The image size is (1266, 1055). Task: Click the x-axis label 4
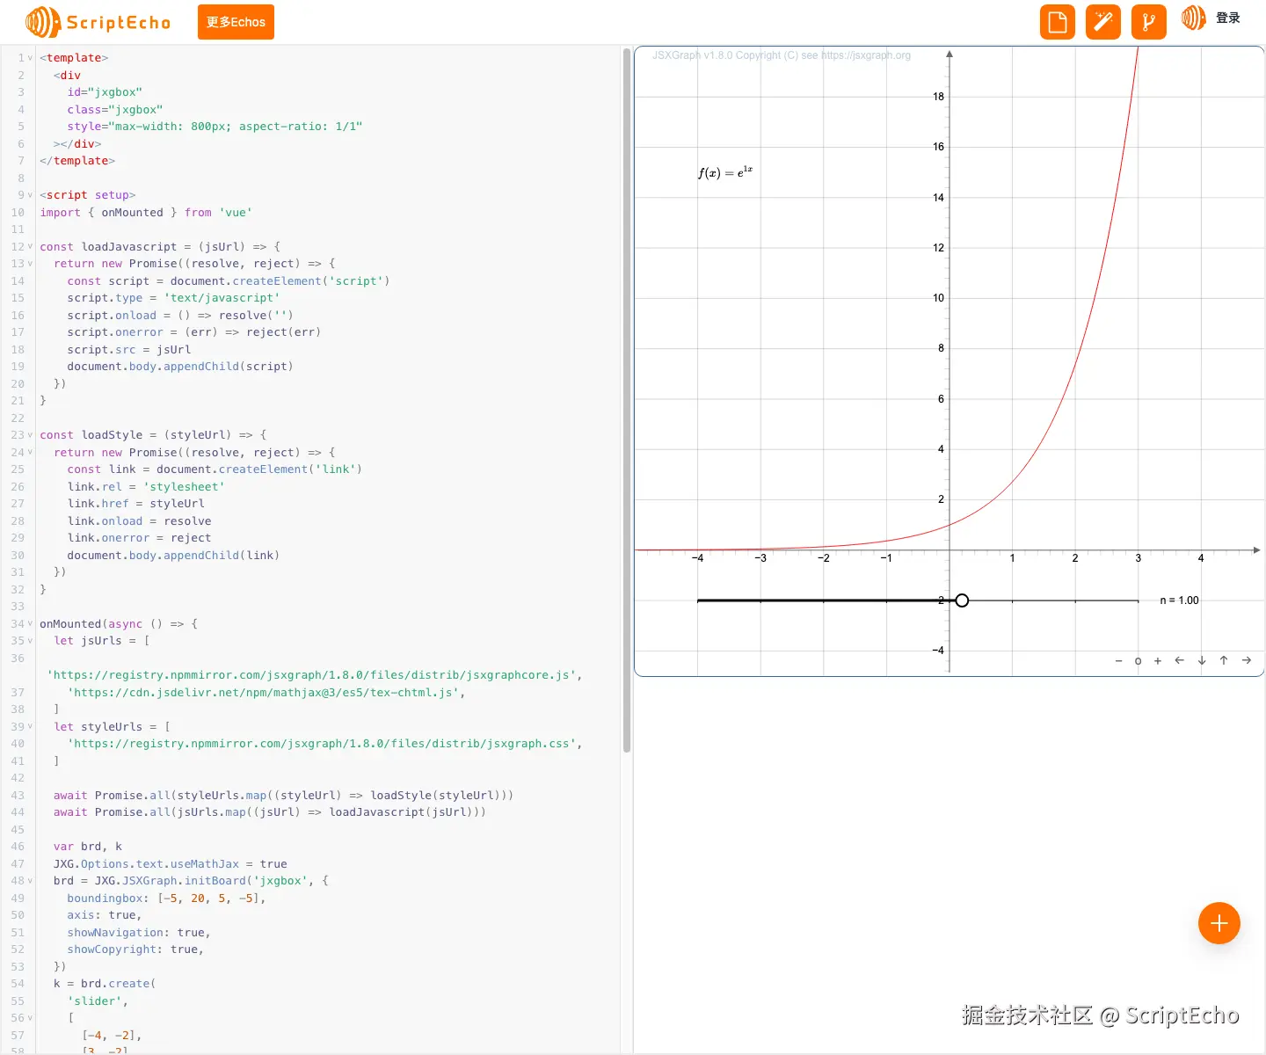1201,558
